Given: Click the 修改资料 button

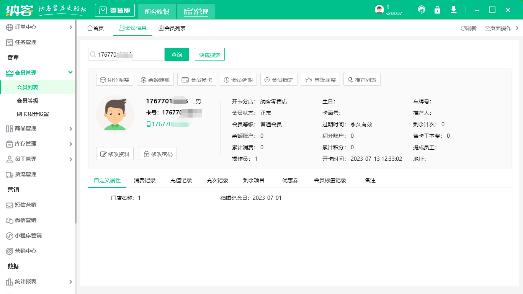Looking at the screenshot, I should [x=114, y=154].
